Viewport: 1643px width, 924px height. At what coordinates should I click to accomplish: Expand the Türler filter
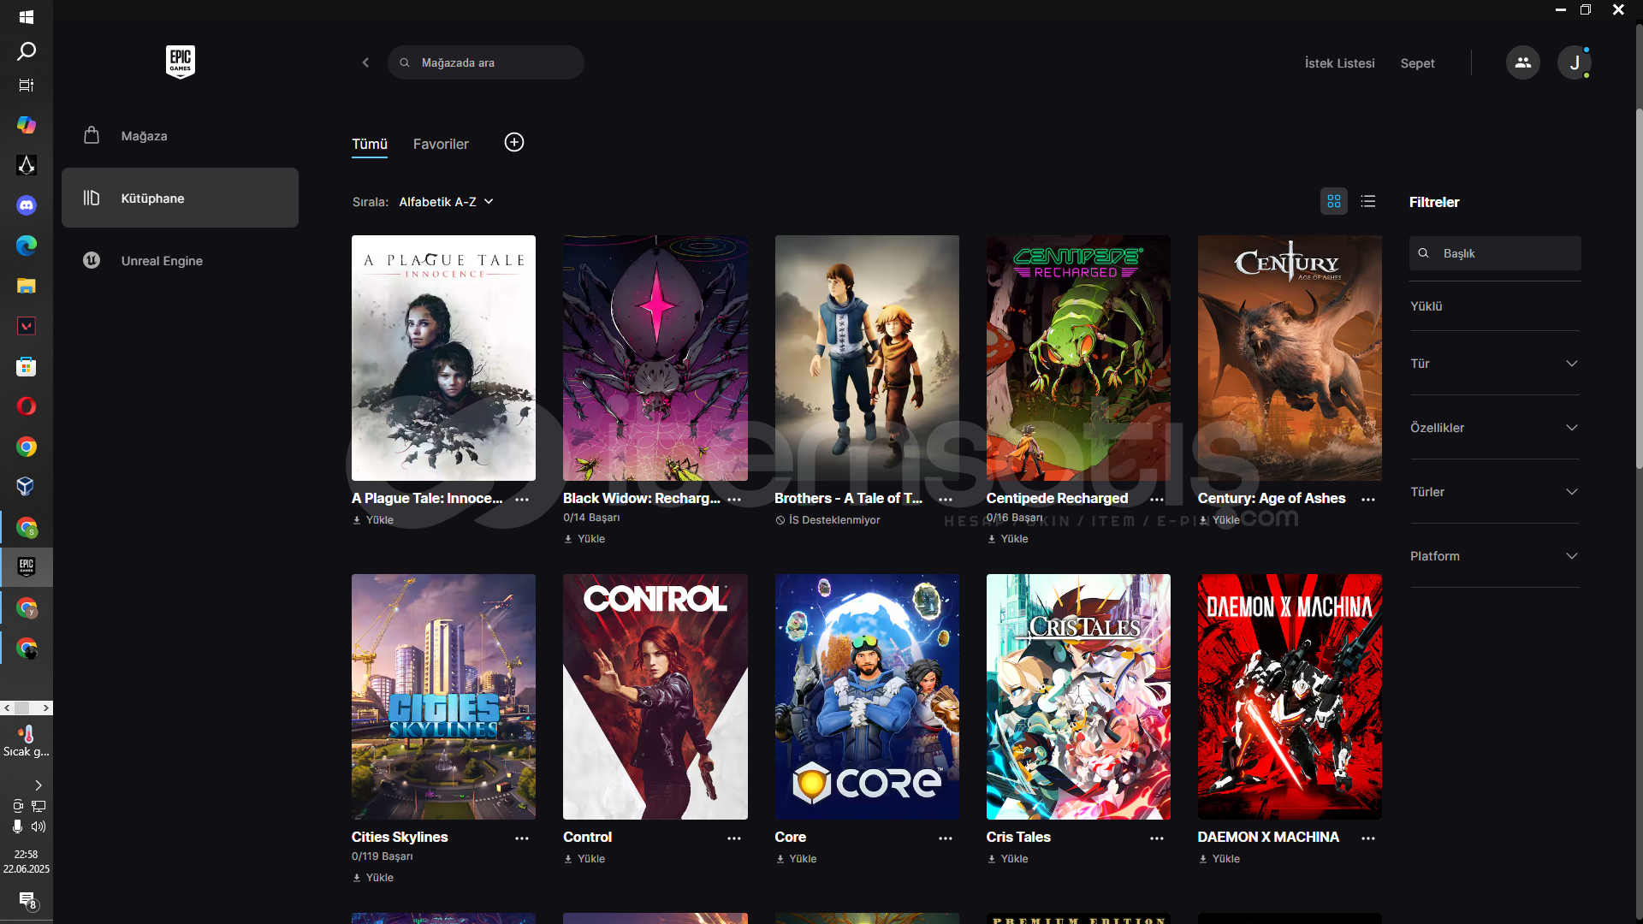click(x=1494, y=492)
